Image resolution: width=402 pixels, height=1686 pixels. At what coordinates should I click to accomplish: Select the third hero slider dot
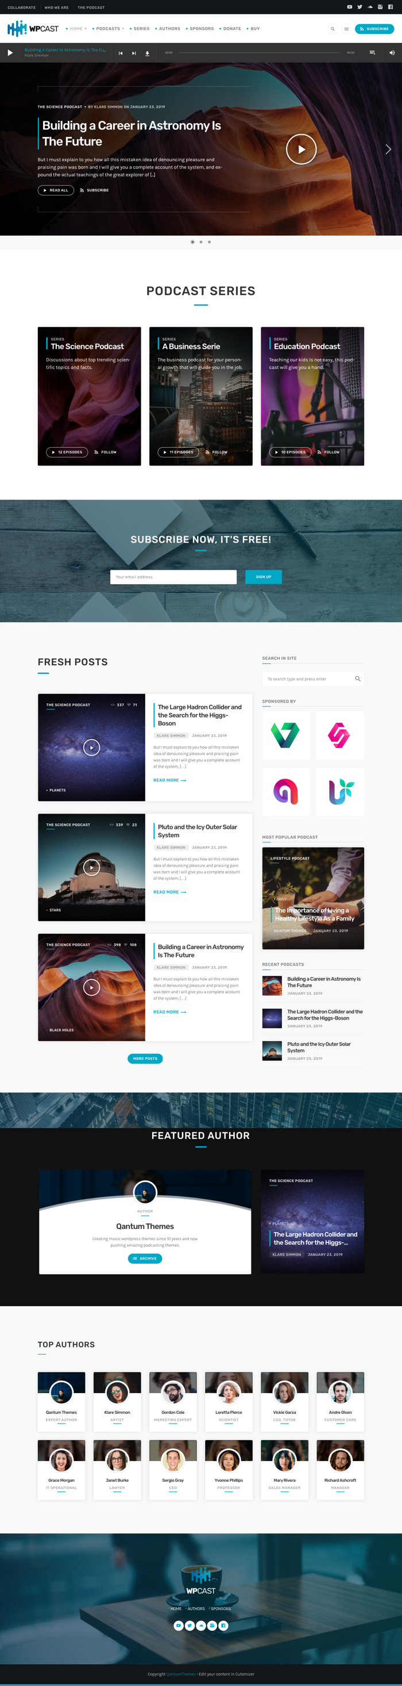(209, 242)
